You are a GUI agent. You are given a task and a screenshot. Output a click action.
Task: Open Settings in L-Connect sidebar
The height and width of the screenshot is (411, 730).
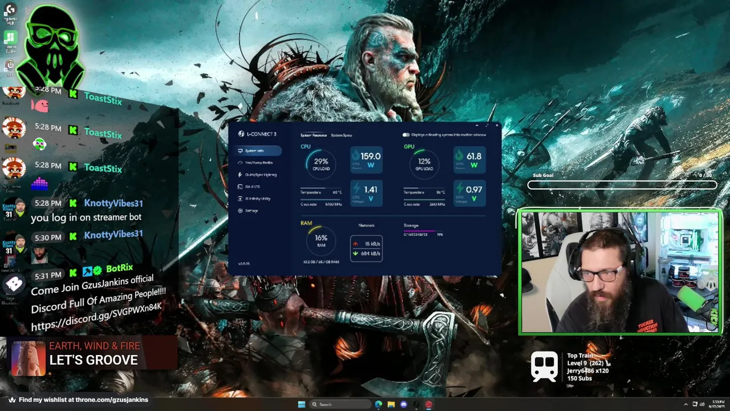point(258,211)
